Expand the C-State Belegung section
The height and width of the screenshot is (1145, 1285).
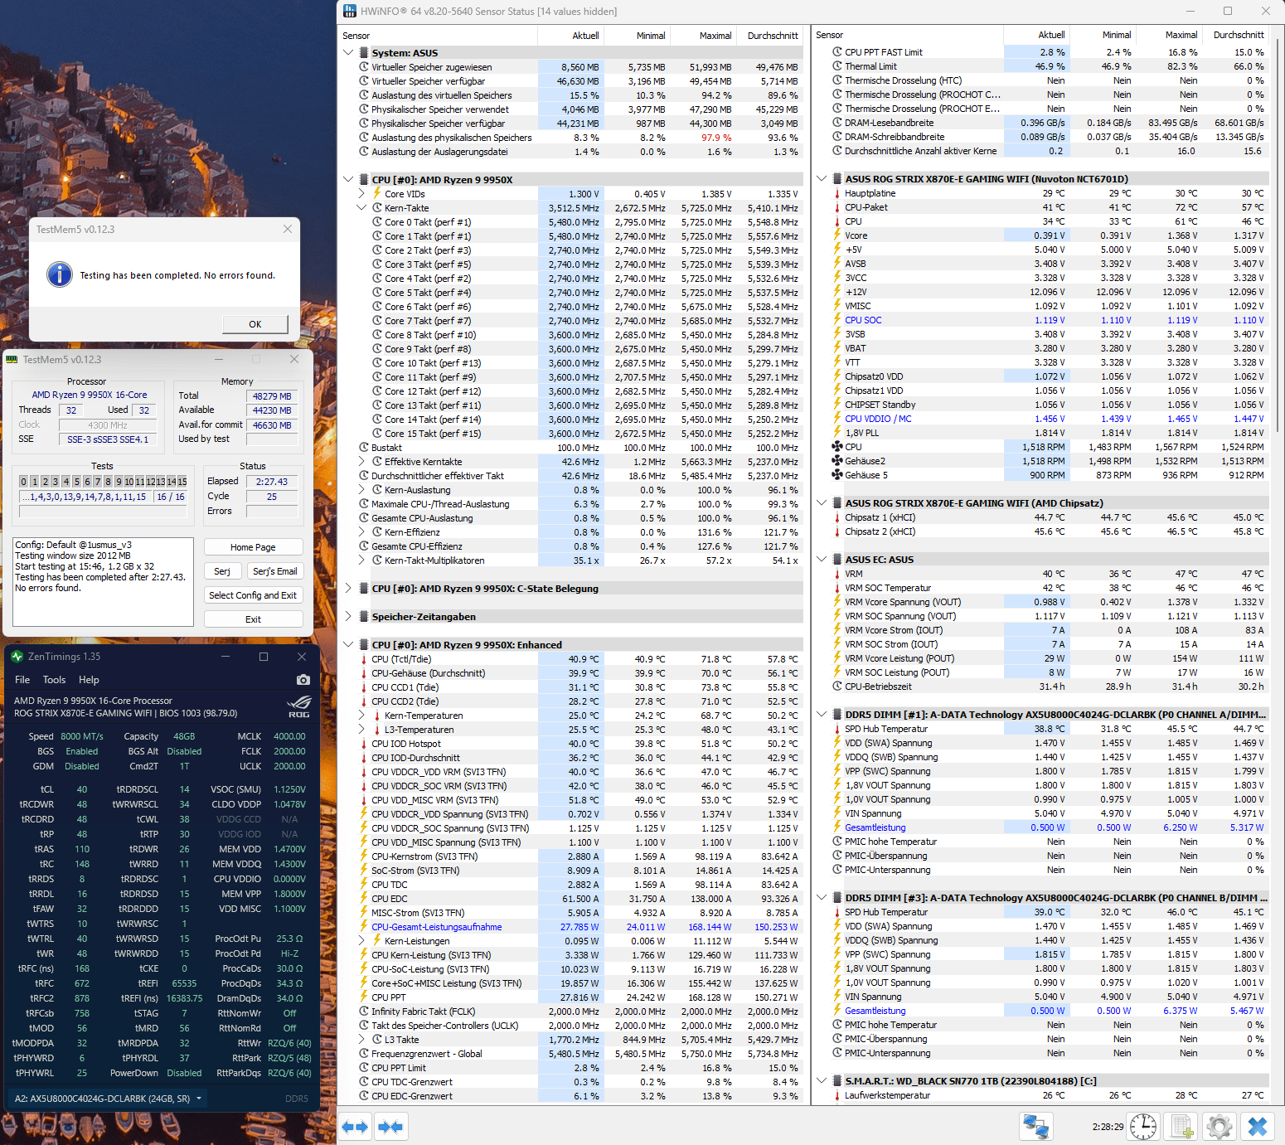(348, 588)
